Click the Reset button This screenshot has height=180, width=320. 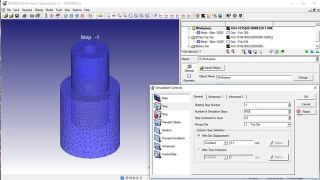point(306,111)
